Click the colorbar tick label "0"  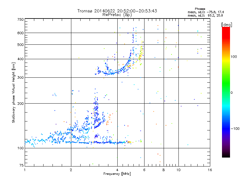point(232,93)
